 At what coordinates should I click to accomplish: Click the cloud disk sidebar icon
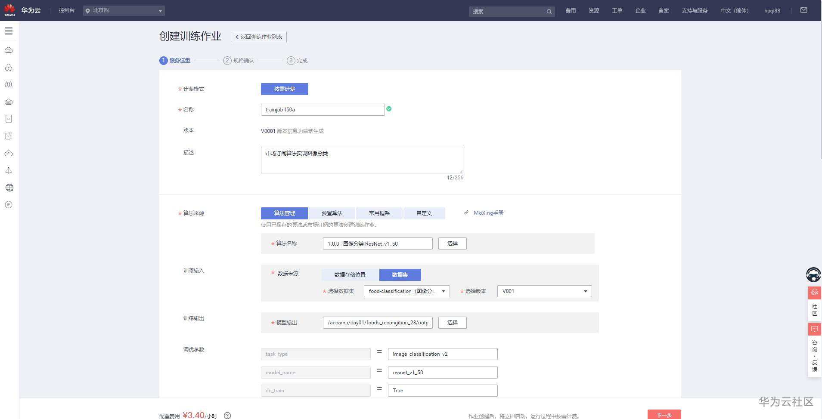9,102
